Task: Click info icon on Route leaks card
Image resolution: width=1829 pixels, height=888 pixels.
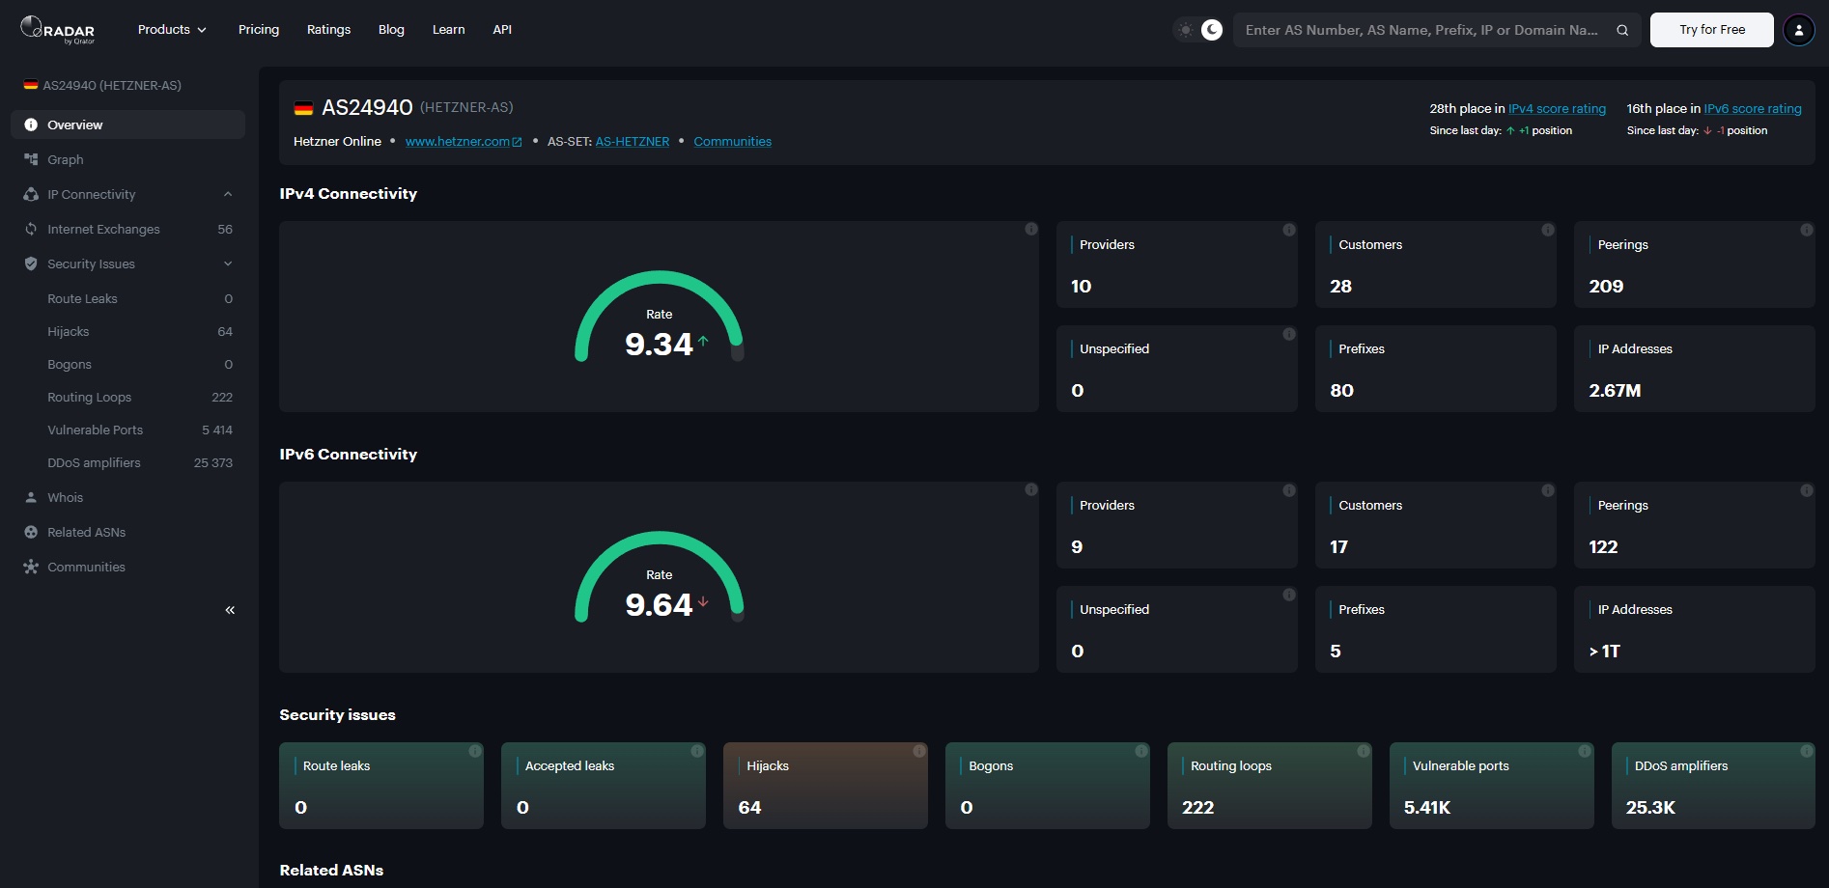Action: [x=475, y=751]
